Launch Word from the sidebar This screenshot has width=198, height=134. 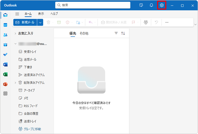[5, 64]
